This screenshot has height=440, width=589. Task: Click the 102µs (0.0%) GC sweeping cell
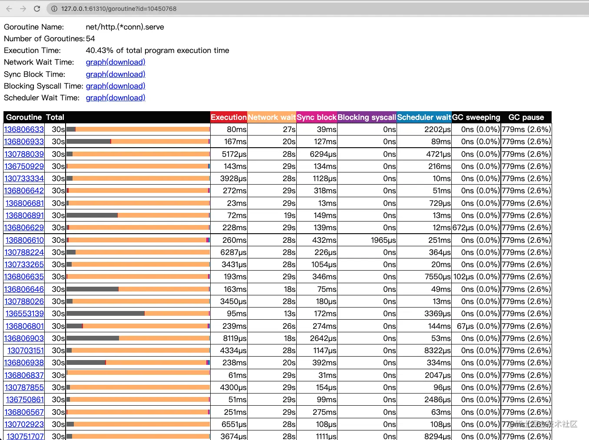(476, 277)
